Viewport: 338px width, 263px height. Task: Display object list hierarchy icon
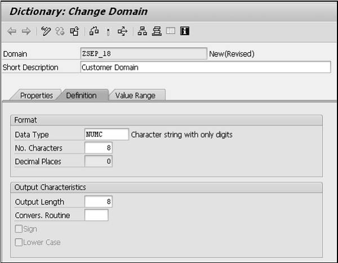(x=143, y=32)
